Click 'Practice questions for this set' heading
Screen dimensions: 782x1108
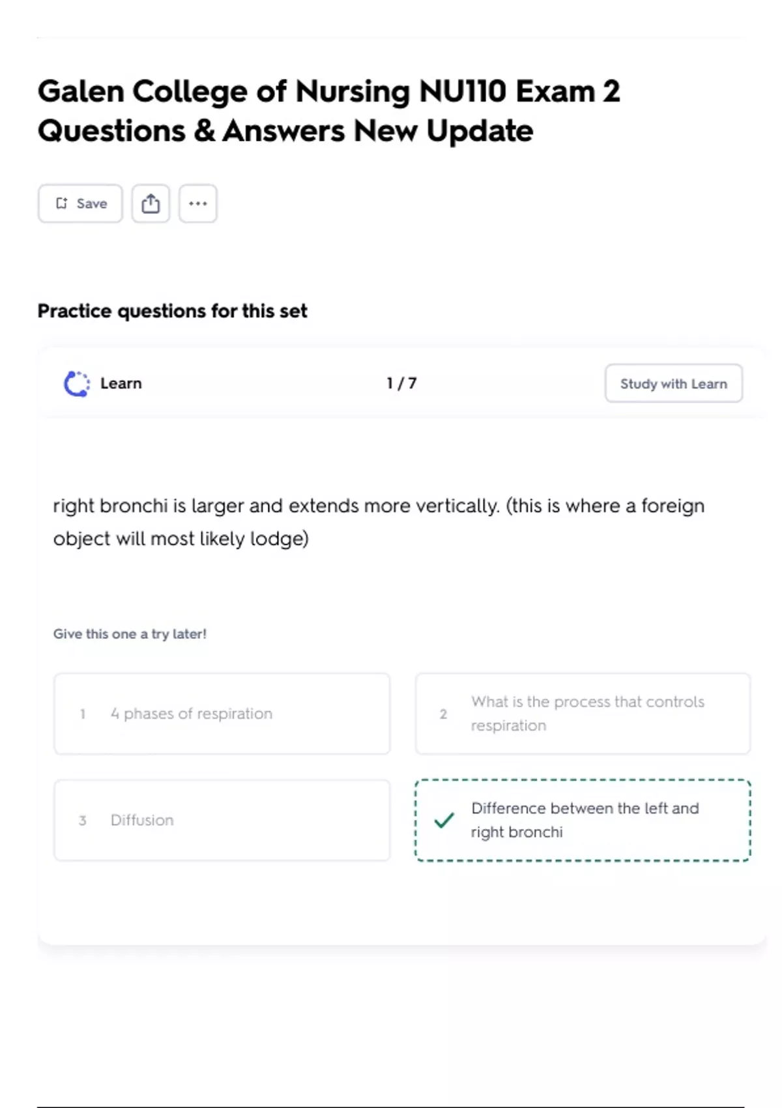pos(173,311)
